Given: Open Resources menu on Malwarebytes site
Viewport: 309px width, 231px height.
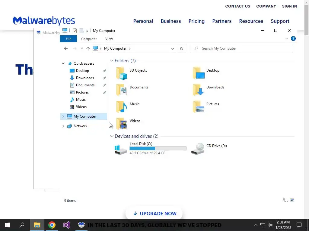Looking at the screenshot, I should [251, 21].
